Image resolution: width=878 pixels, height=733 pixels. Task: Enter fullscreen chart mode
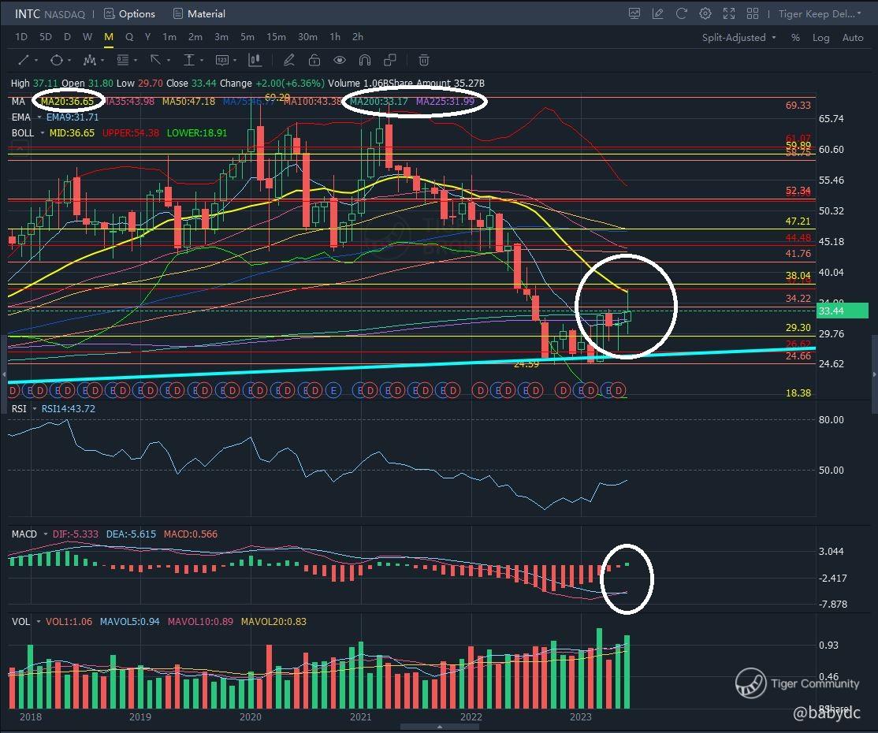[x=729, y=13]
